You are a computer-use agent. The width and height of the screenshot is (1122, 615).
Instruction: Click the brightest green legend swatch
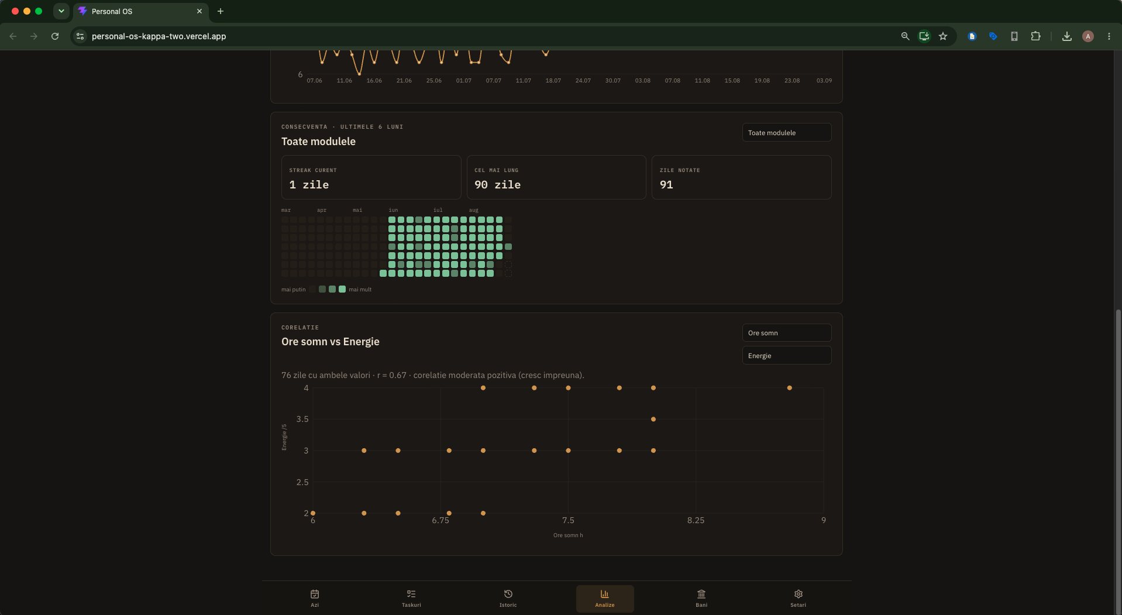342,289
